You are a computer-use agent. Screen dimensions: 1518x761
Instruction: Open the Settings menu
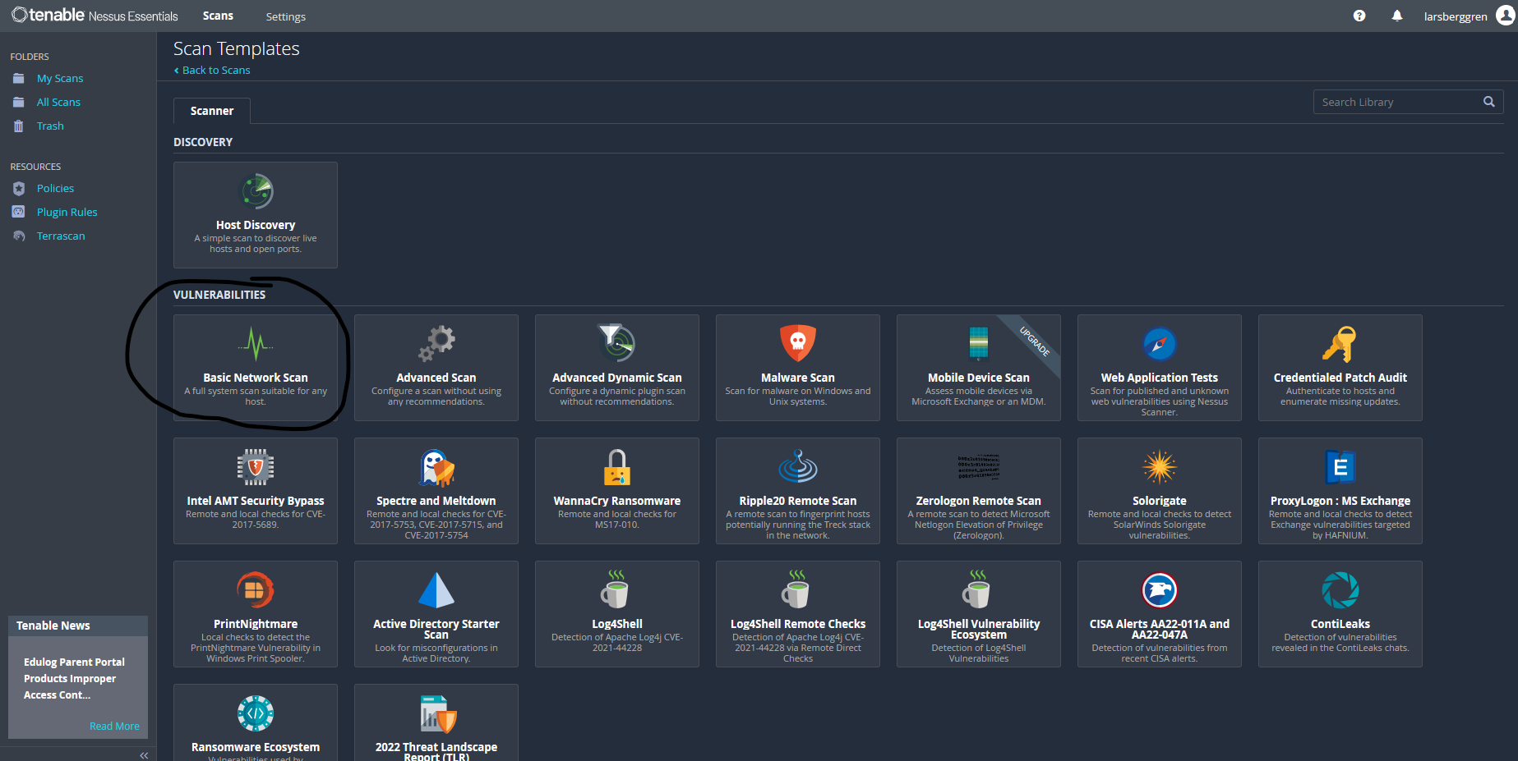click(x=285, y=16)
